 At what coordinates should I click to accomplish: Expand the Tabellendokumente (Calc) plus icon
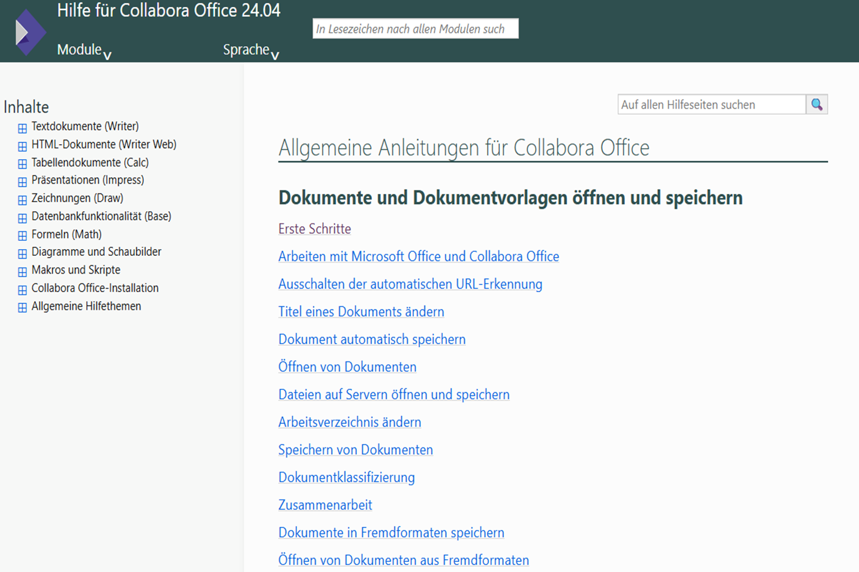tap(22, 164)
